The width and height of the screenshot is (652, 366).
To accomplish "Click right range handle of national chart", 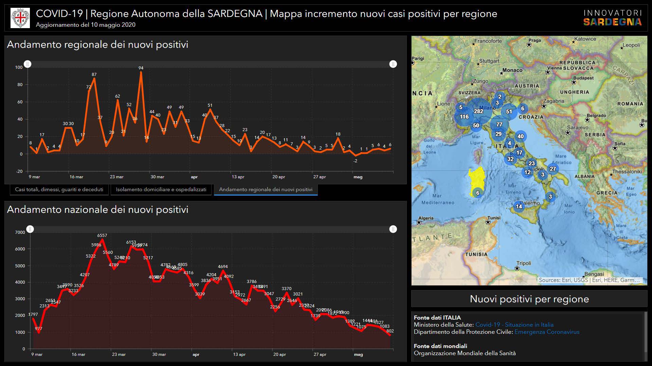I will (x=393, y=229).
